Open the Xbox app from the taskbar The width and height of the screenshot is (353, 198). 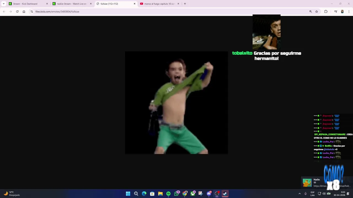[193, 194]
